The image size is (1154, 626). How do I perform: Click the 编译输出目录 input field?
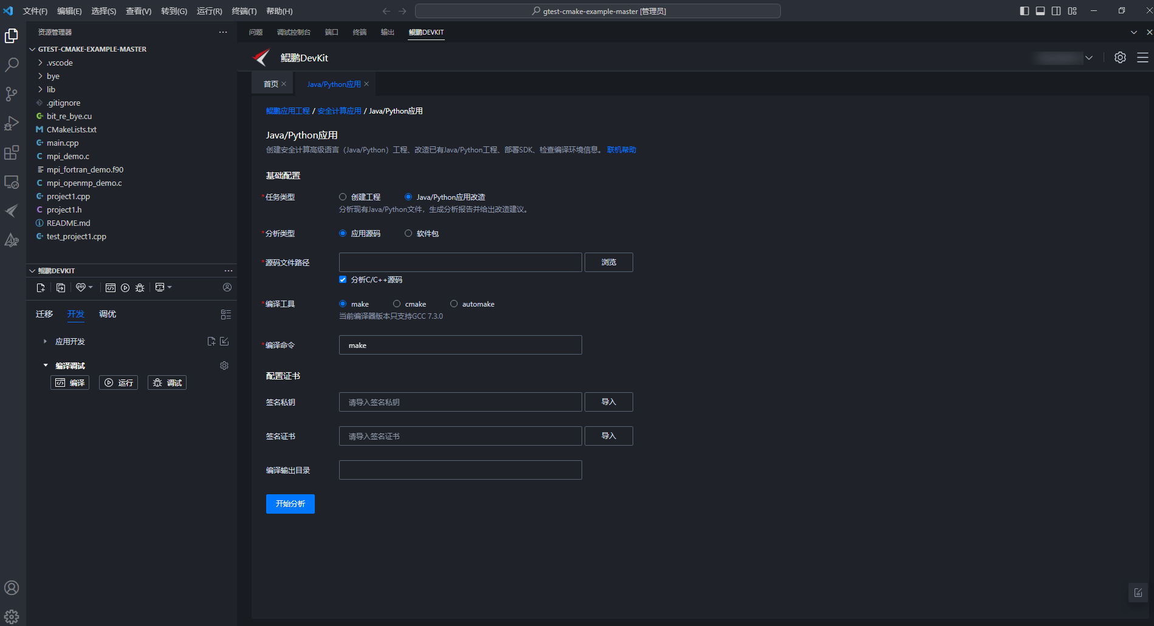pos(461,470)
